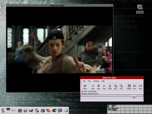Open the View menu
This screenshot has height=114, width=152.
pyautogui.click(x=89, y=81)
